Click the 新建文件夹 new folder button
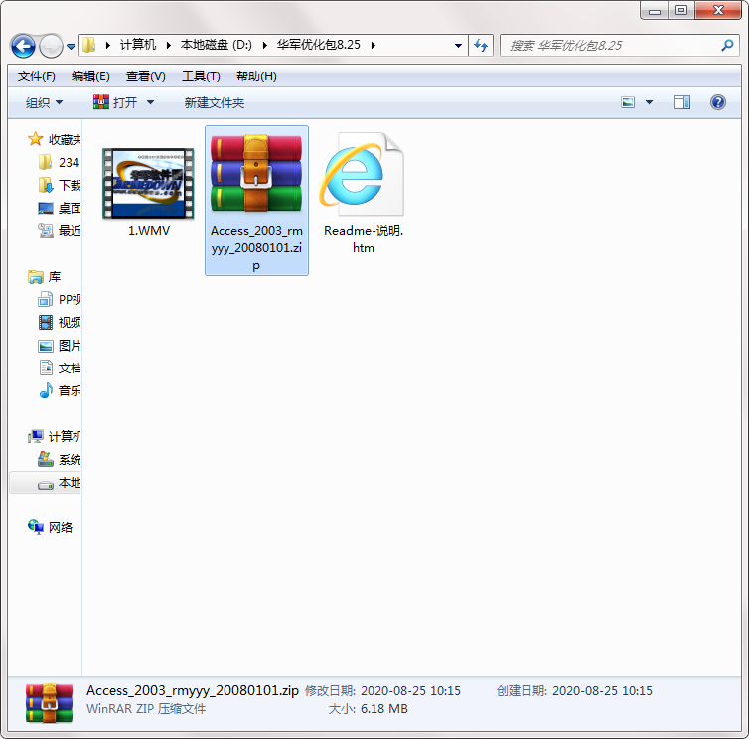This screenshot has height=739, width=749. pyautogui.click(x=214, y=102)
